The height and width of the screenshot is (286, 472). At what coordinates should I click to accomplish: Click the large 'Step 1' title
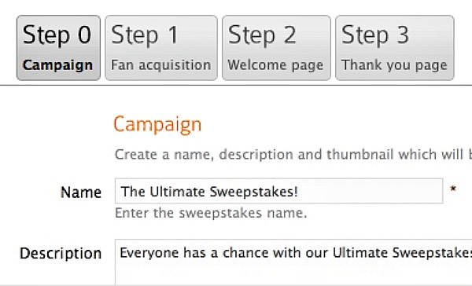click(145, 35)
